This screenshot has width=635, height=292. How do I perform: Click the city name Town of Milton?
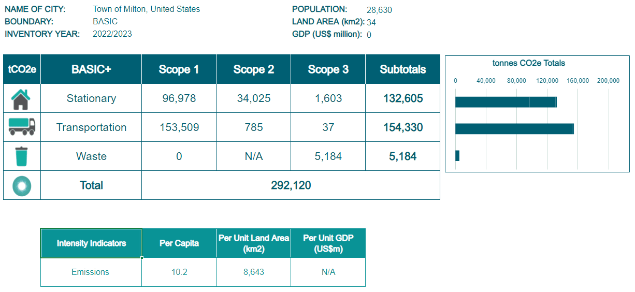coord(146,9)
